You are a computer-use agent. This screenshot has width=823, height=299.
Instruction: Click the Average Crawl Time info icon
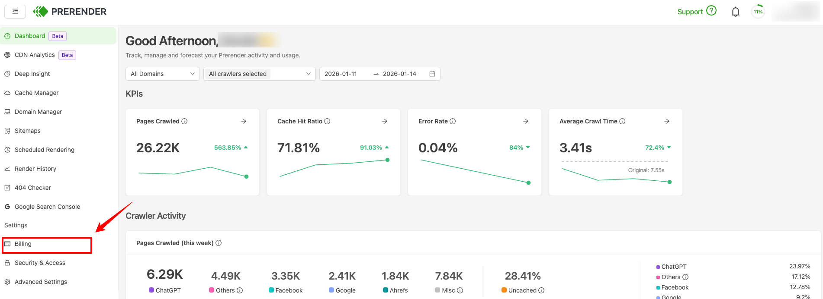(x=622, y=121)
